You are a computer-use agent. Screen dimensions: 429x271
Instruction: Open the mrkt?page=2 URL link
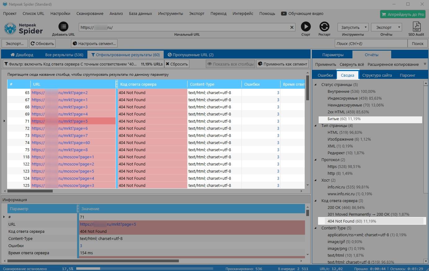pyautogui.click(x=60, y=93)
